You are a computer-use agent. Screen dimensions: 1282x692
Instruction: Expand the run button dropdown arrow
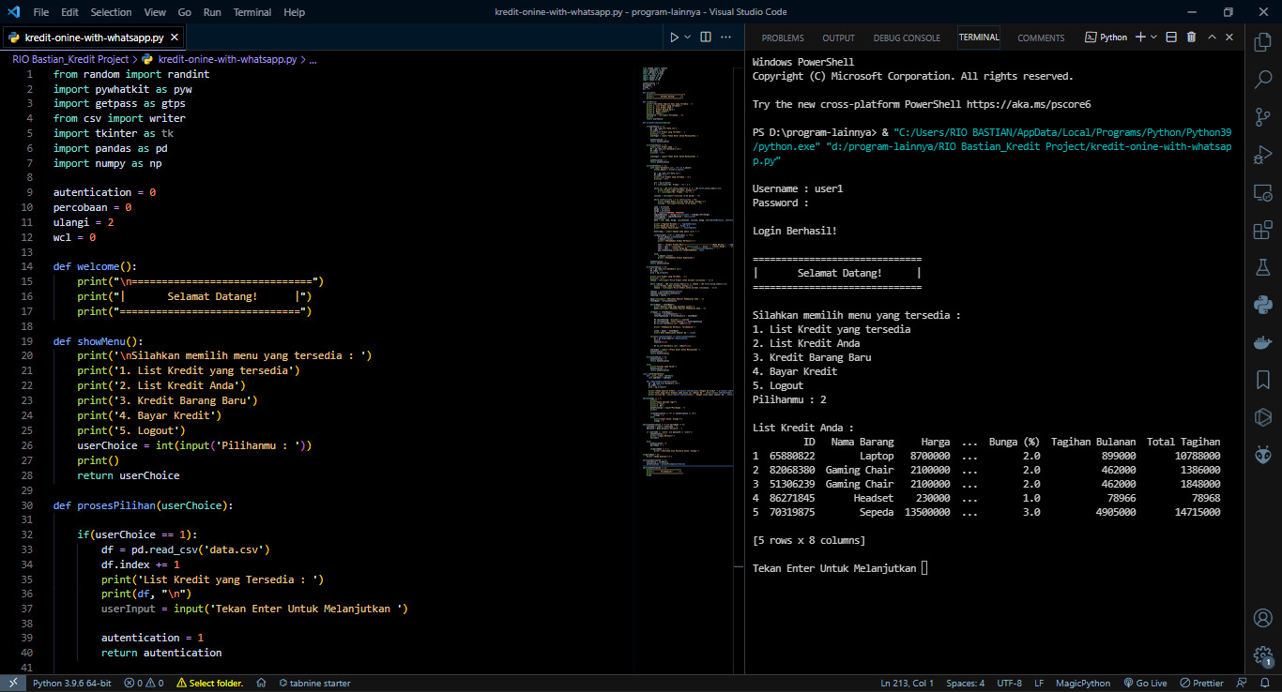click(688, 38)
